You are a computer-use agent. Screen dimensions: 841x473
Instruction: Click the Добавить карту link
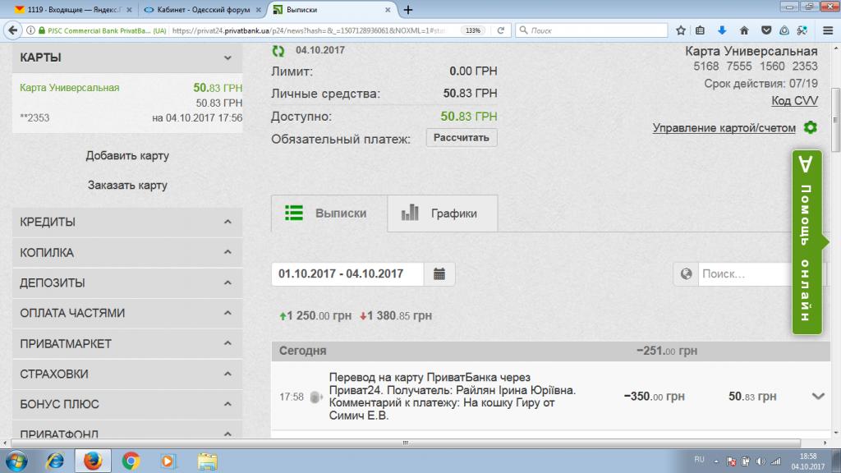coord(127,156)
